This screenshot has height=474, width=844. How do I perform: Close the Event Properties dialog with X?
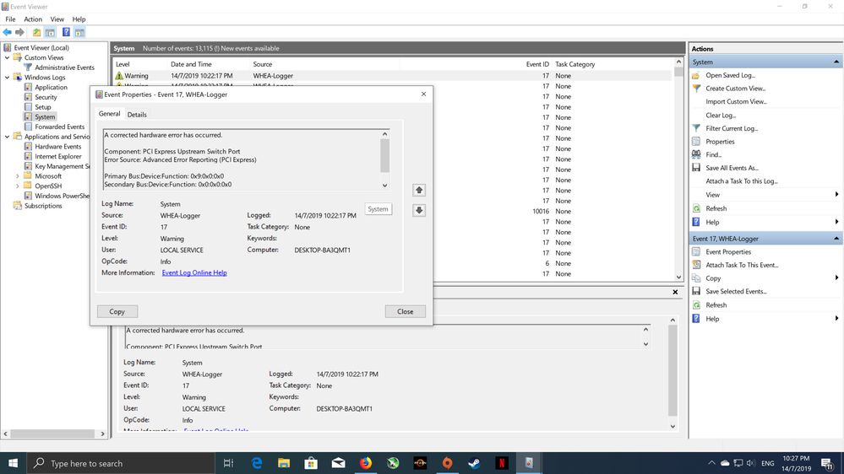point(423,94)
